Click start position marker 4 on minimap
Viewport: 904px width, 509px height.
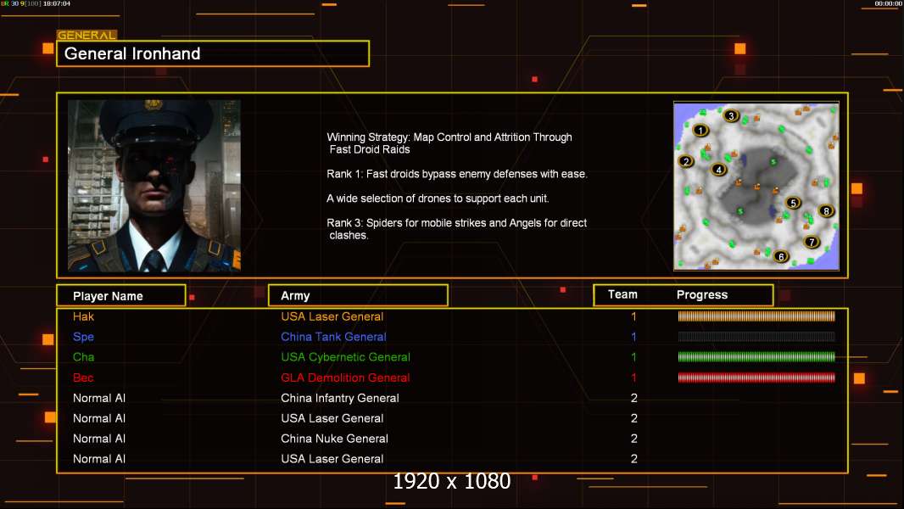click(x=718, y=170)
